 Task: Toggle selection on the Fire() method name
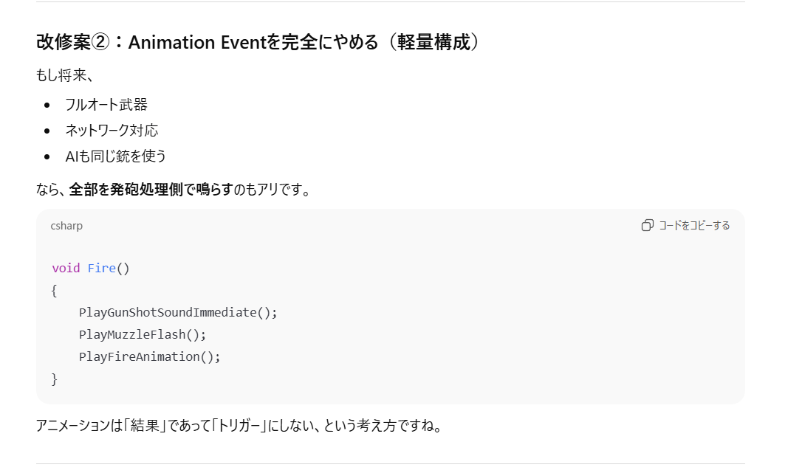[x=103, y=268]
